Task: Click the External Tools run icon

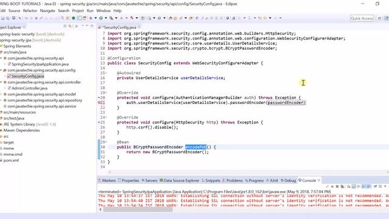Action: coord(111,18)
